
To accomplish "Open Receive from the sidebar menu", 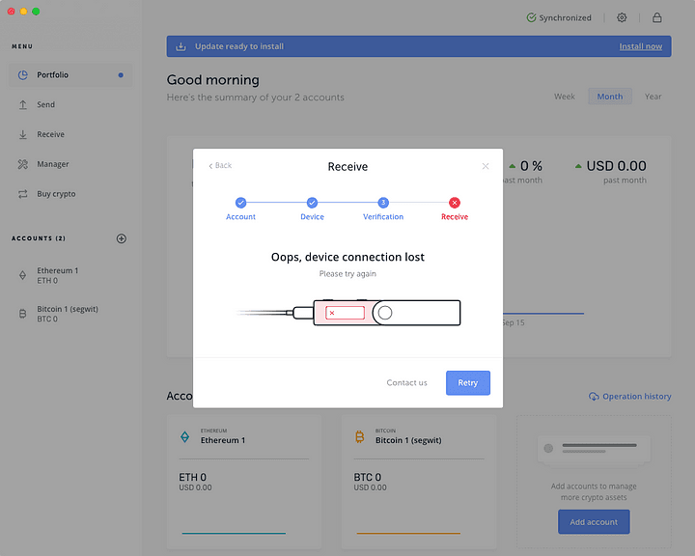I will pos(70,134).
